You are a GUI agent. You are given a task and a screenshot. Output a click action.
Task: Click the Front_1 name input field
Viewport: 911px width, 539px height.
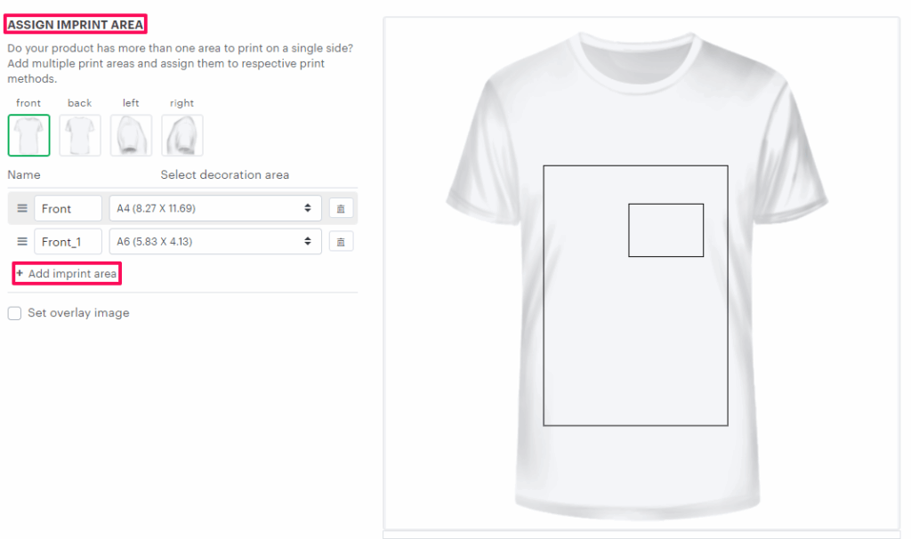[x=68, y=242]
